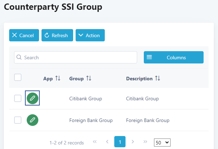Check the Citibank Group row checkbox
Image resolution: width=218 pixels, height=149 pixels.
point(18,99)
